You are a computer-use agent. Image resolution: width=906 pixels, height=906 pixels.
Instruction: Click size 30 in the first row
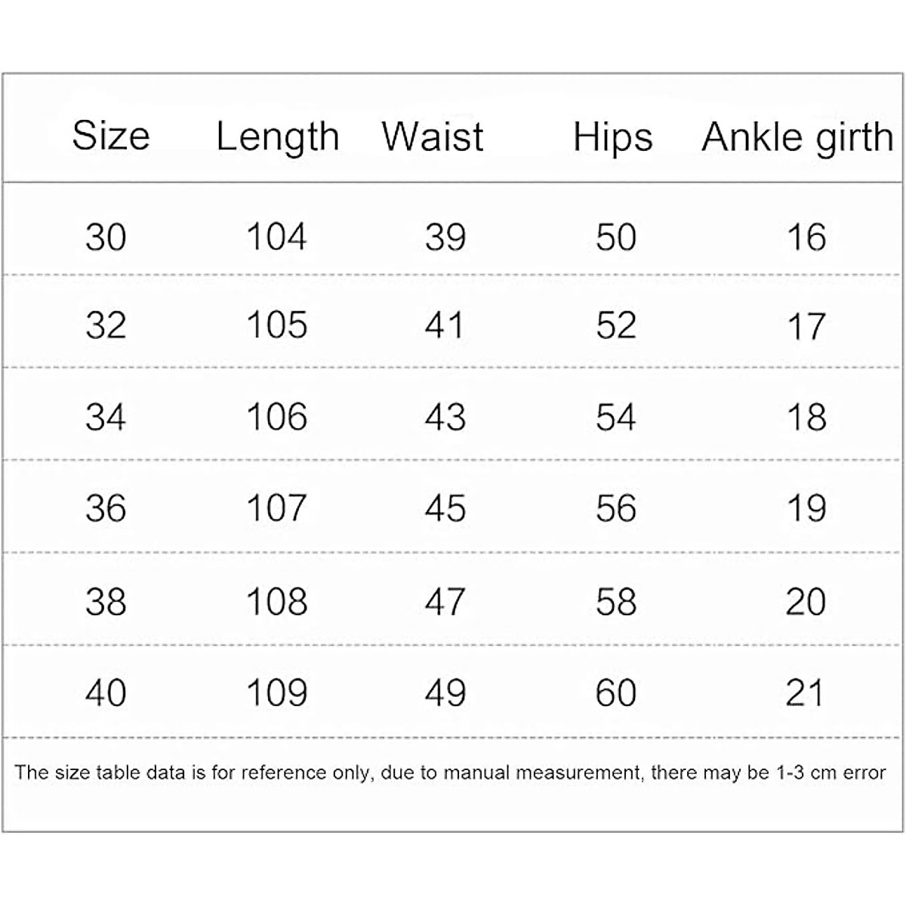coord(106,237)
